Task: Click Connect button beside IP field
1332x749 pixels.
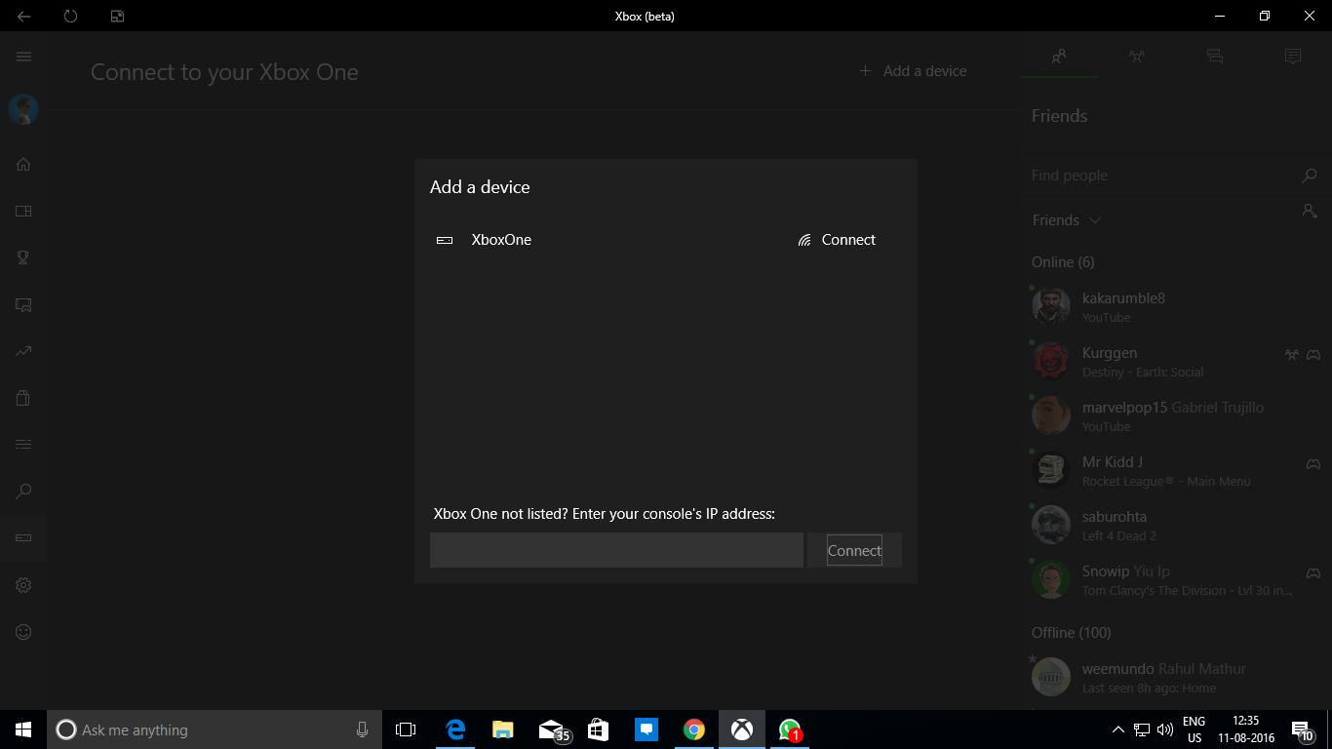Action: click(854, 550)
